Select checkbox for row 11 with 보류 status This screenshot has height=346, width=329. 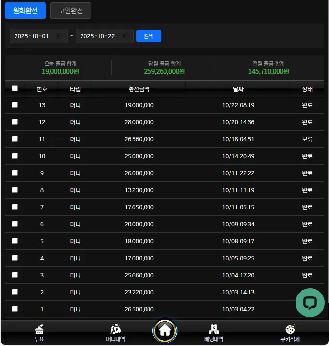[15, 139]
